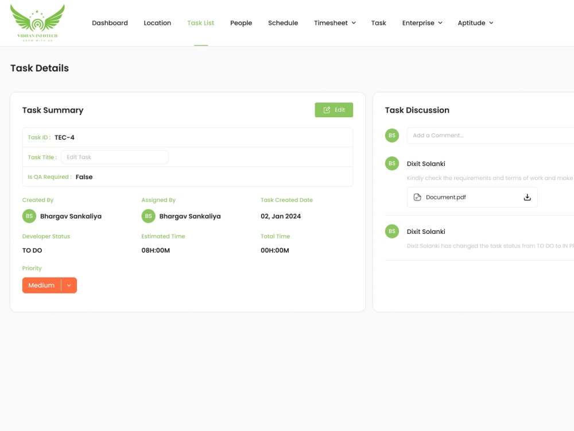Image resolution: width=574 pixels, height=431 pixels.
Task: Click the Task Details page heading
Action: click(40, 68)
